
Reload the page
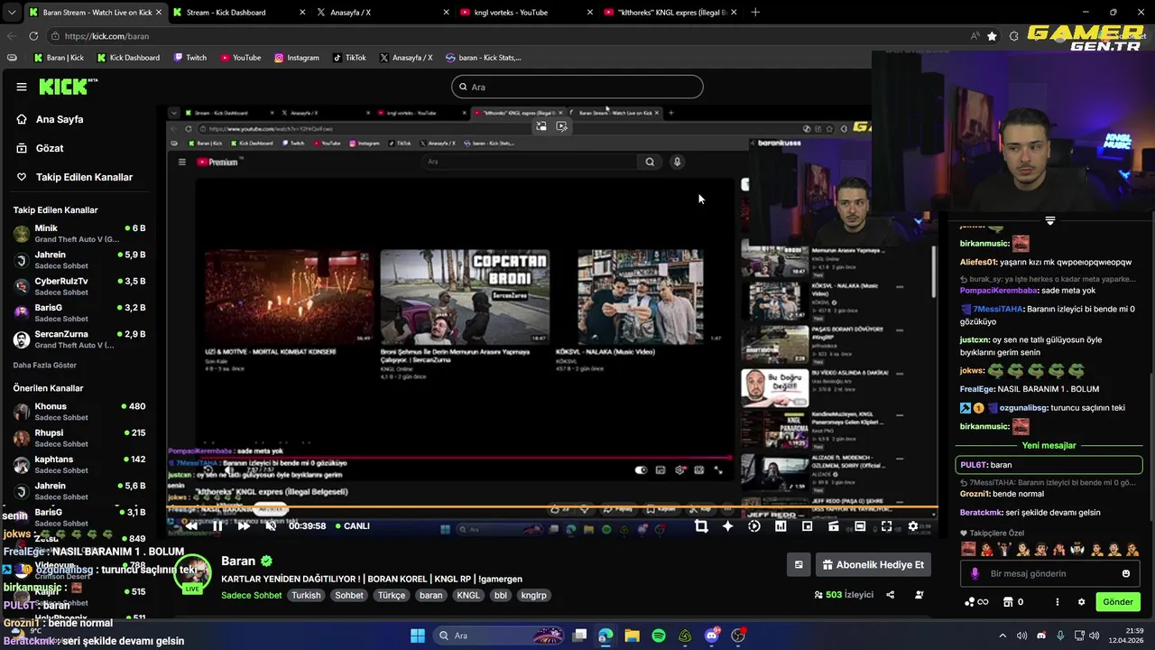(33, 36)
